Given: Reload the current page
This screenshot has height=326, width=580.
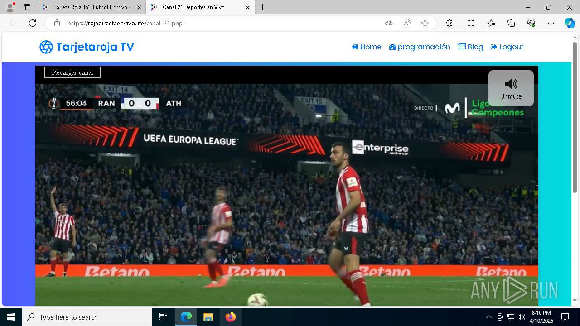Looking at the screenshot, I should click(33, 23).
